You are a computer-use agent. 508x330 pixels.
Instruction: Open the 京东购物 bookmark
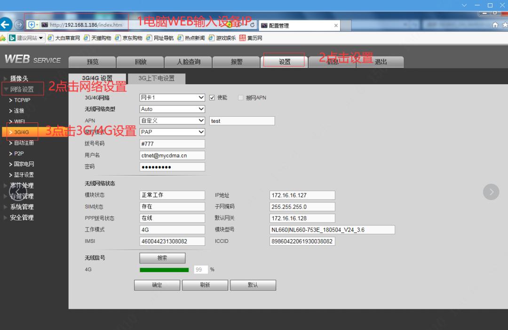click(x=128, y=38)
